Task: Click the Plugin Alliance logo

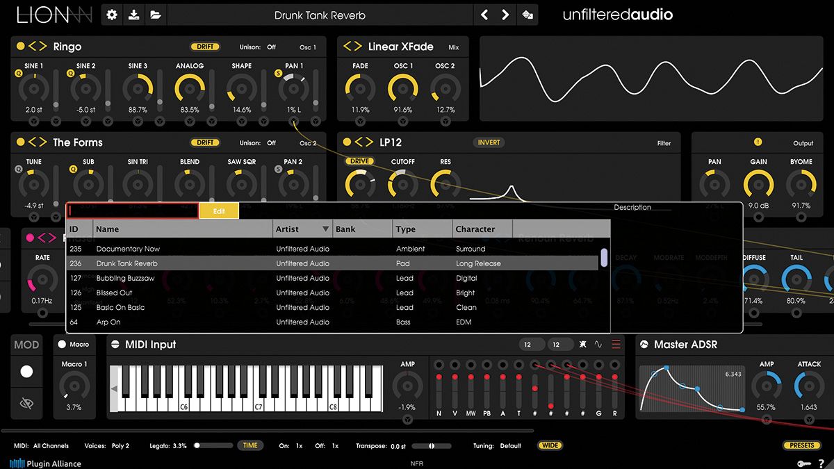Action: [45, 463]
